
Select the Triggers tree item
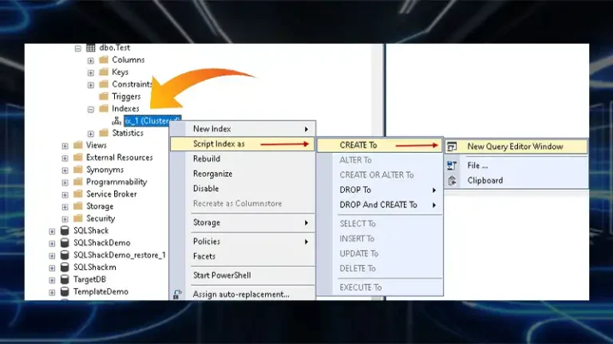(x=126, y=96)
